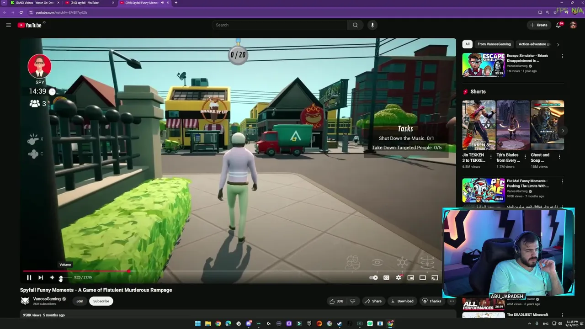Mute the Spyfall Funny Moments browser tab
585x329 pixels.
point(162,3)
